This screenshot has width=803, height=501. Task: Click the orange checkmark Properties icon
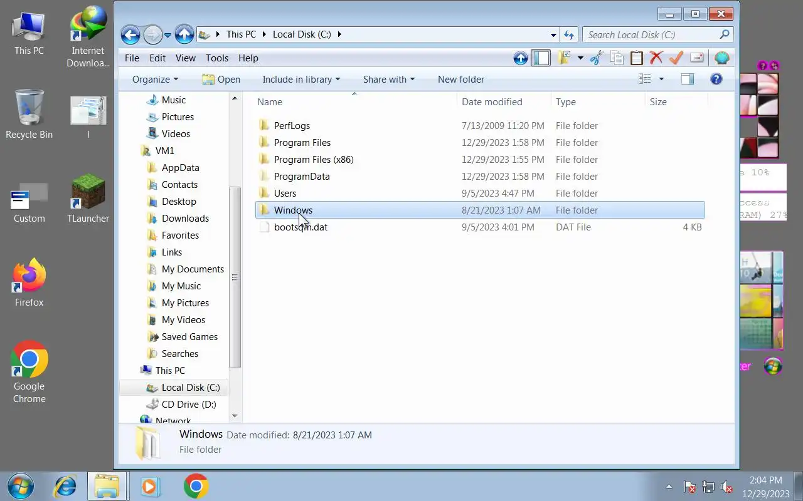point(676,58)
